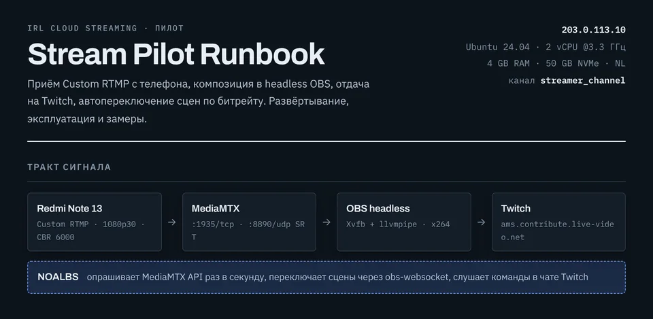The width and height of the screenshot is (653, 319).
Task: Click the ams.contribute.live-video.net ingest address
Action: coord(558,231)
